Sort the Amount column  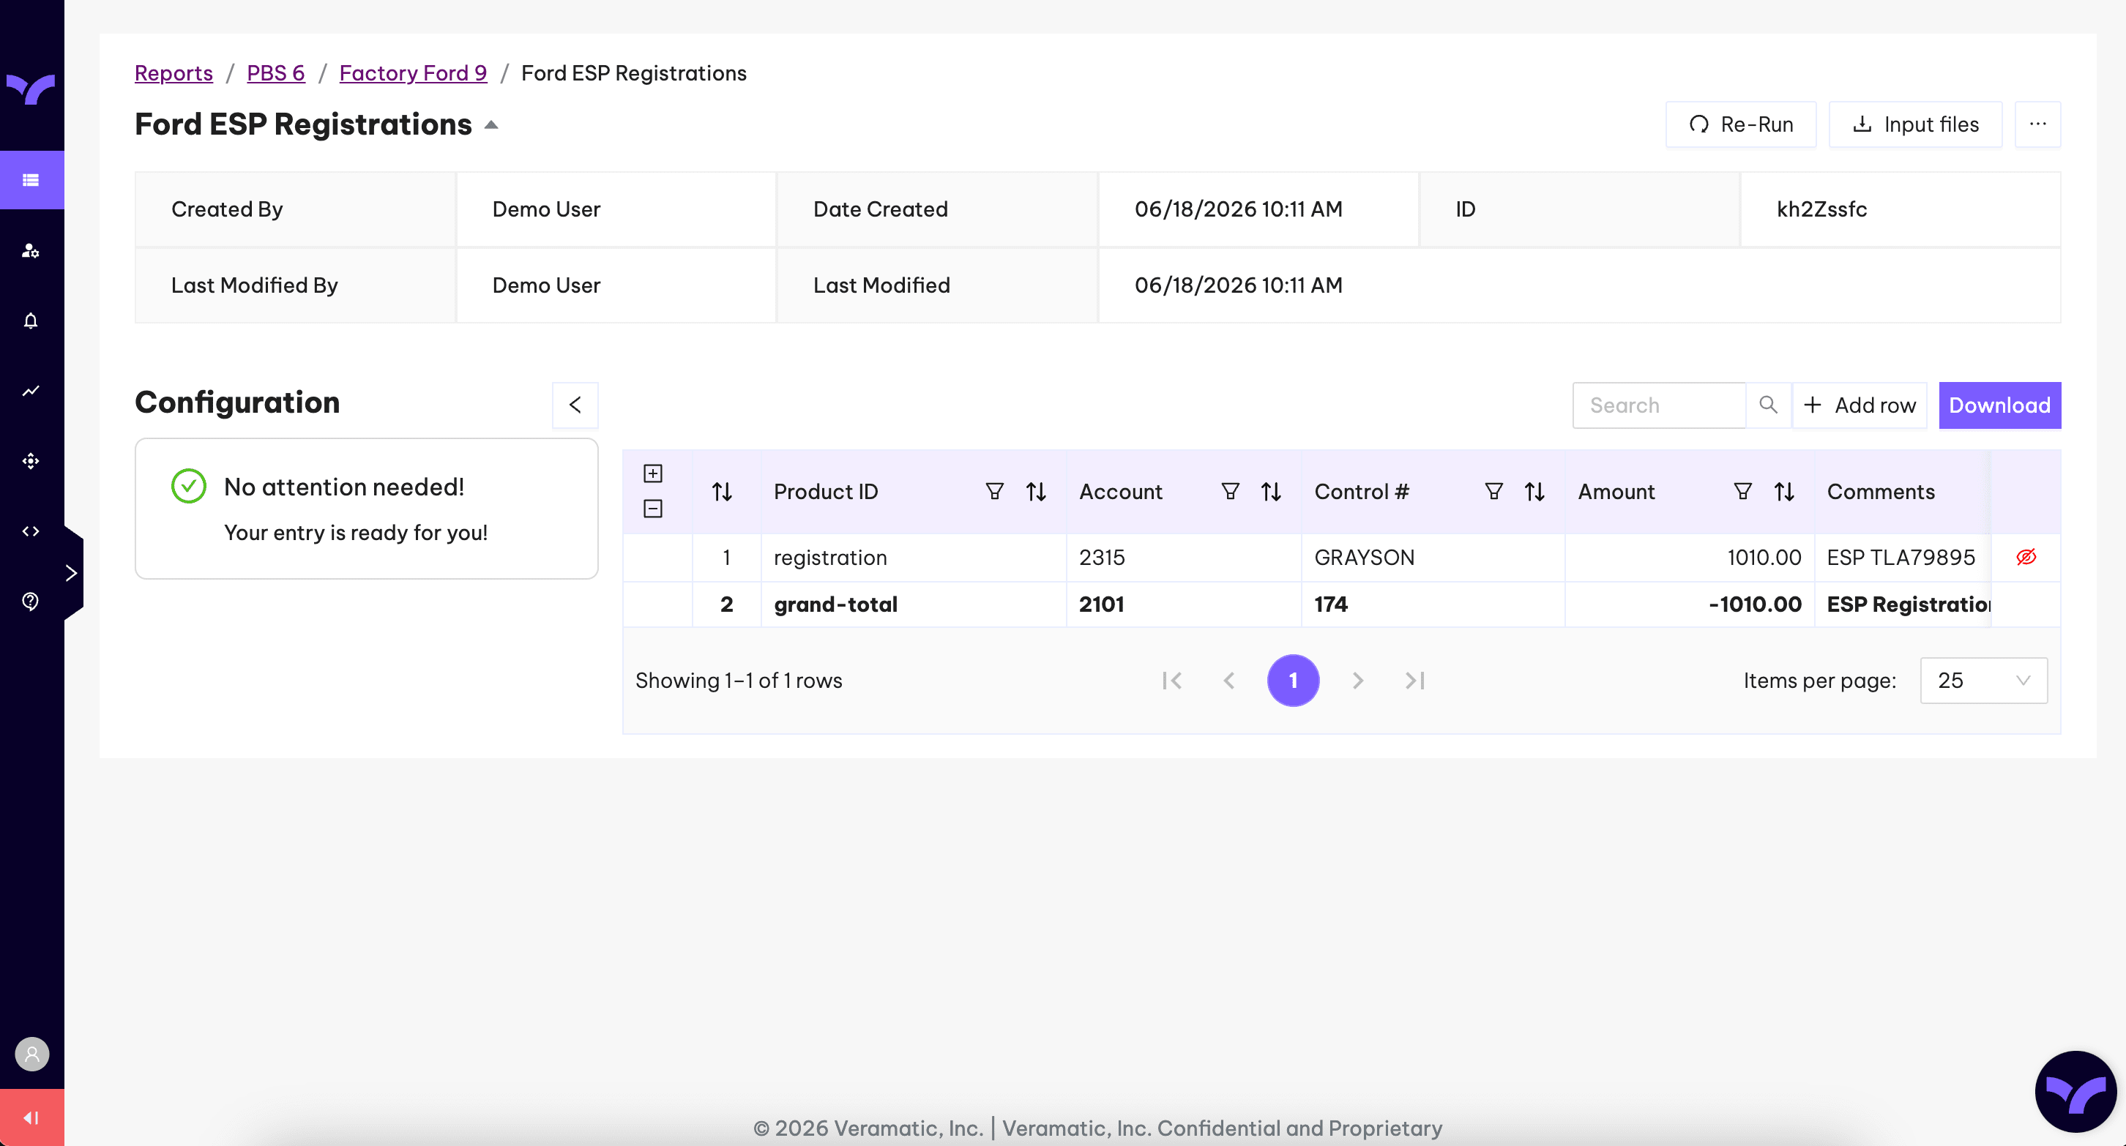[x=1784, y=492]
